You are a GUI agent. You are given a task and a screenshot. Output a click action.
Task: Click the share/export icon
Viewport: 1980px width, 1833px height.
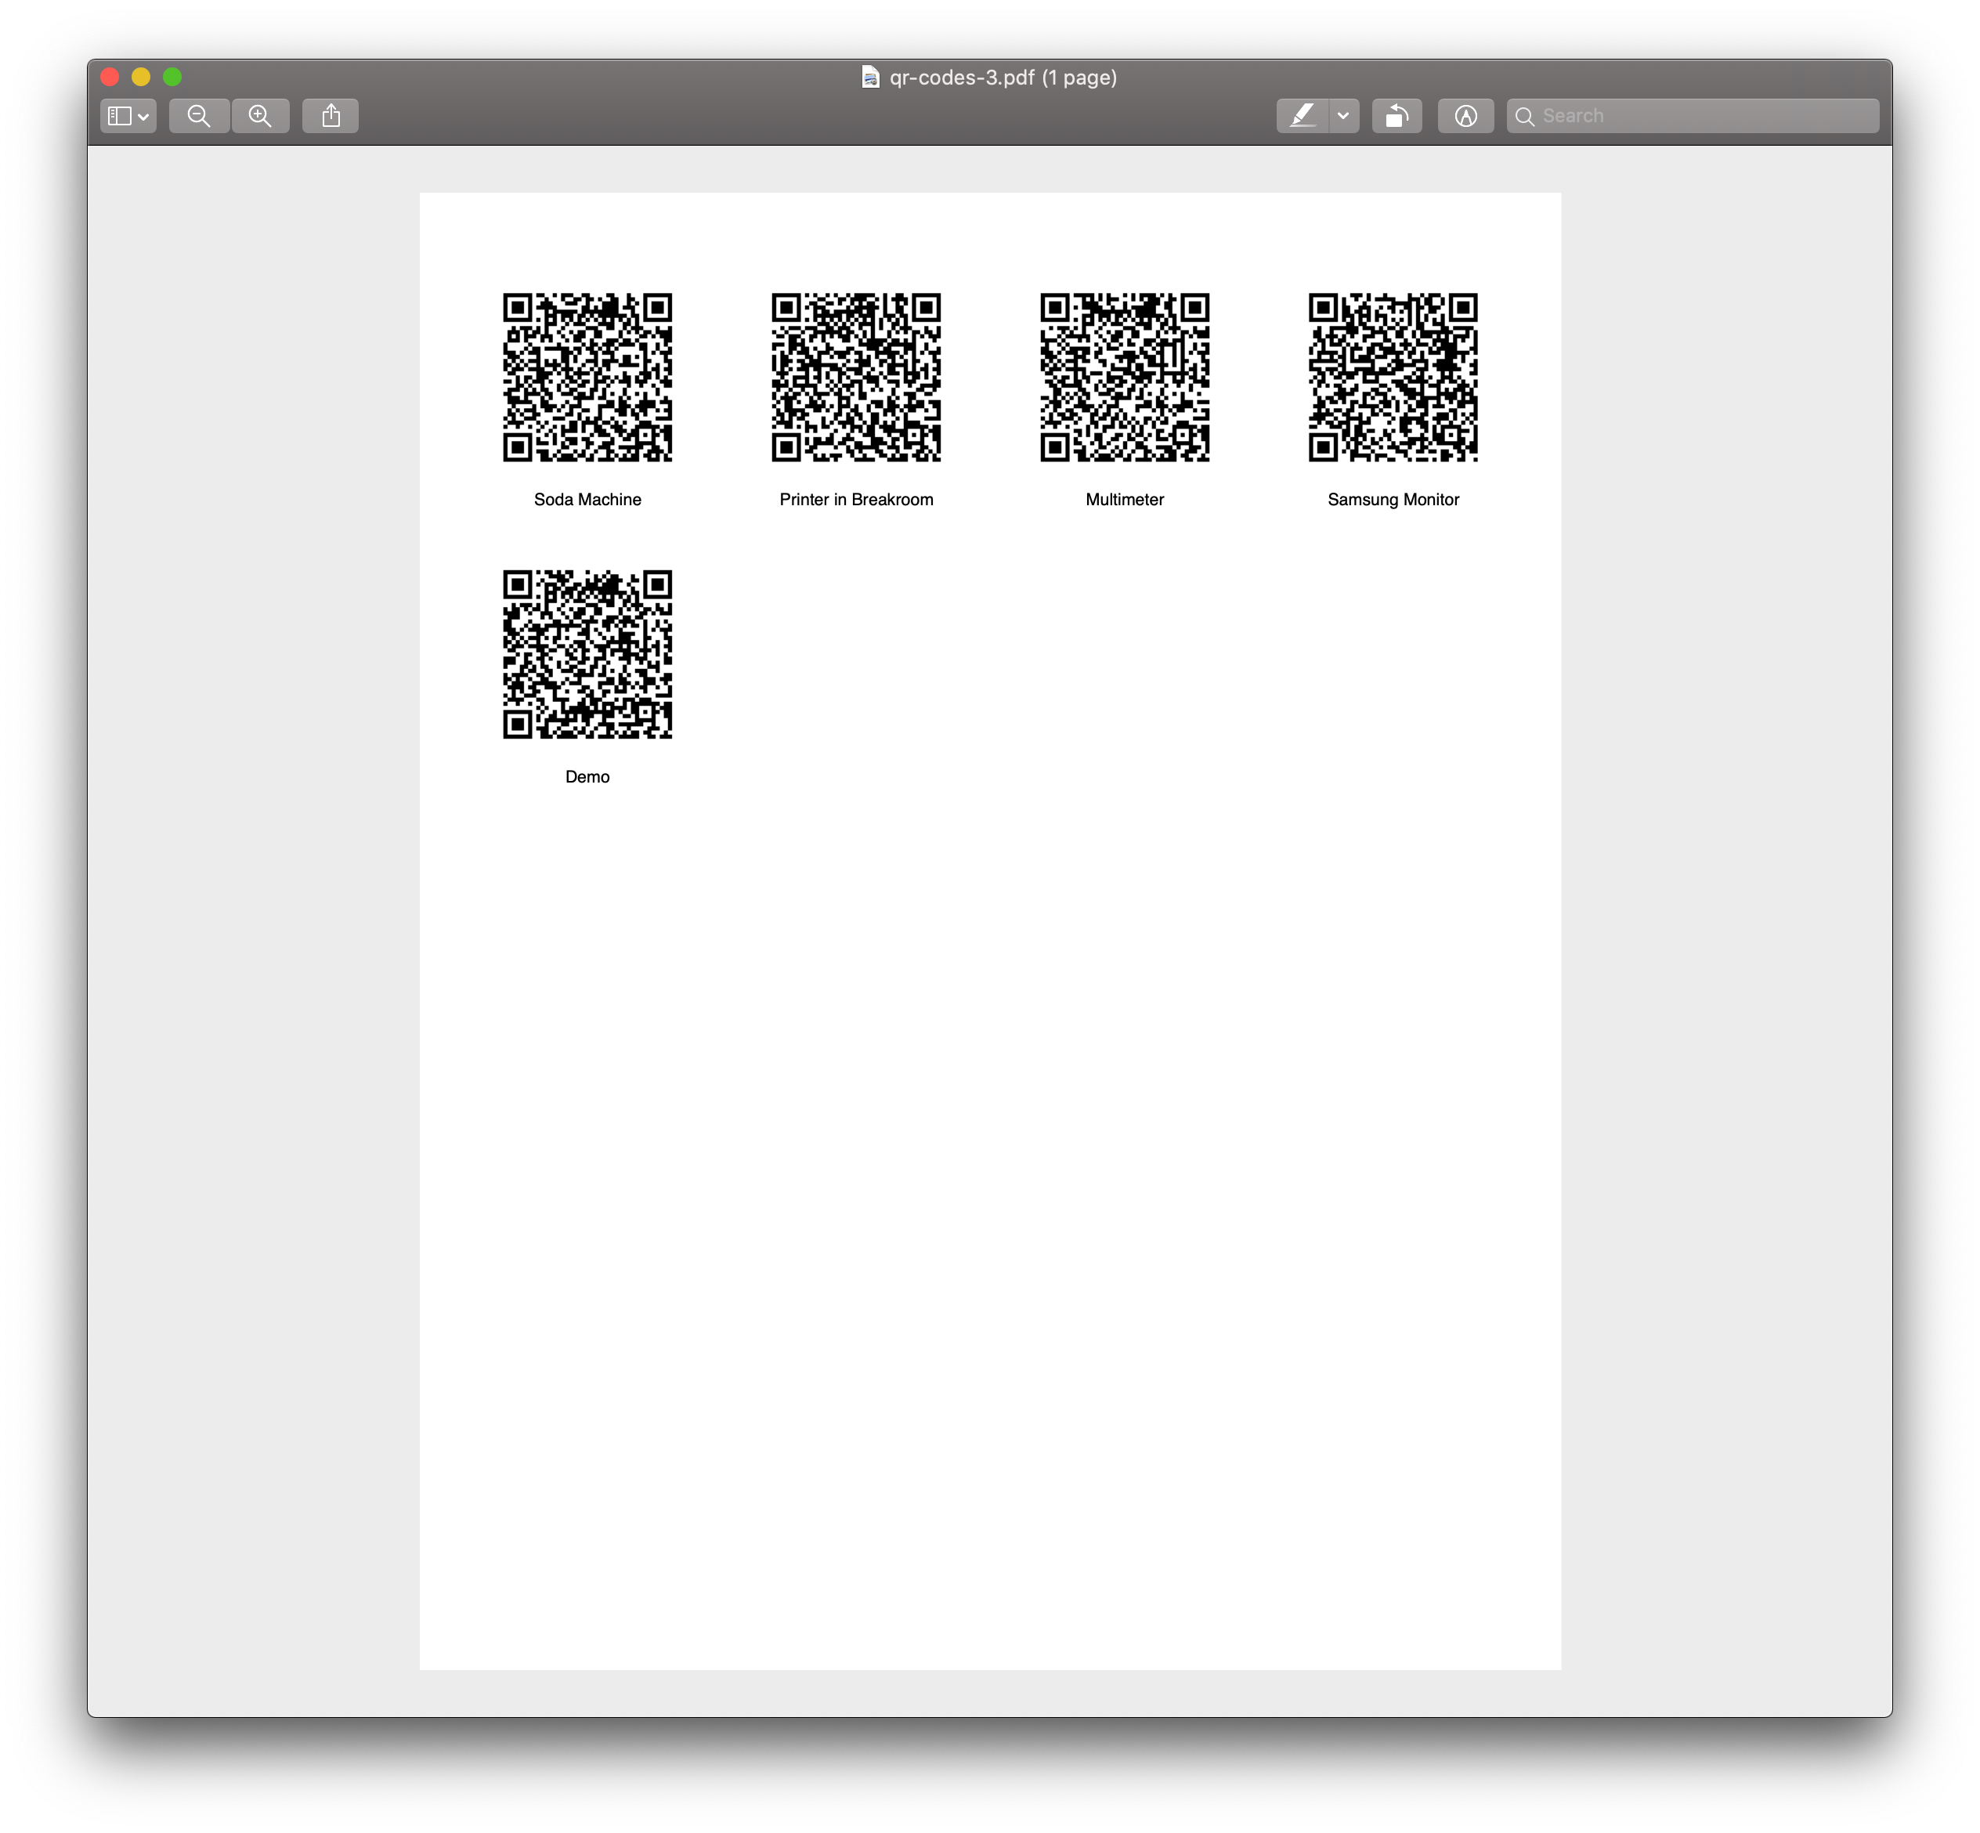(x=330, y=115)
